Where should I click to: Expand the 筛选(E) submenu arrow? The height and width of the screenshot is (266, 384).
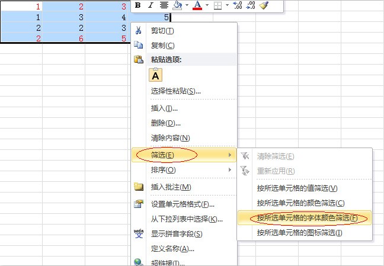coord(230,155)
